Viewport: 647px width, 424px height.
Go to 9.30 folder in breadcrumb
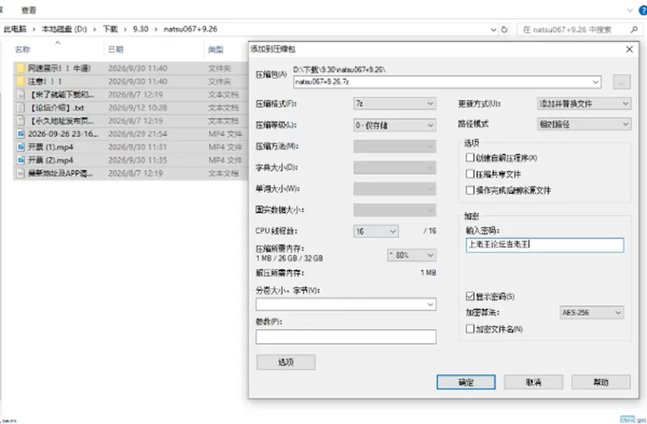(140, 29)
